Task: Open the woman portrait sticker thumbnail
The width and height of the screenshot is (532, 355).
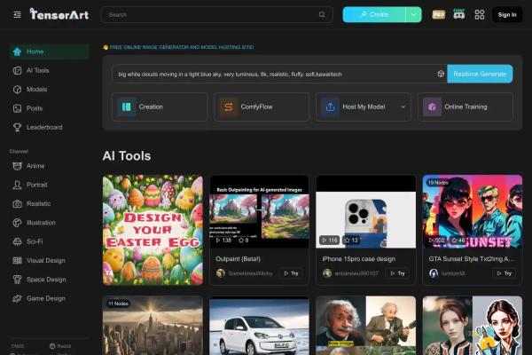Action: point(473,326)
